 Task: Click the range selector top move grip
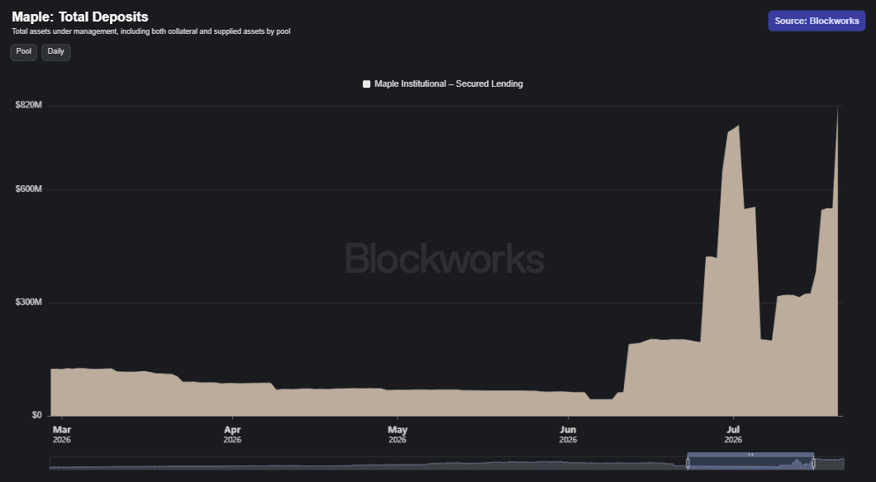pos(750,455)
